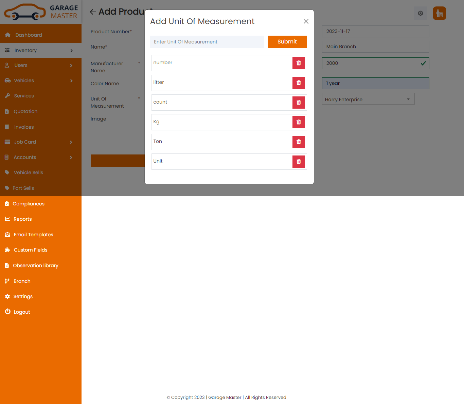Go to the Reports page
464x404 pixels.
pos(22,219)
